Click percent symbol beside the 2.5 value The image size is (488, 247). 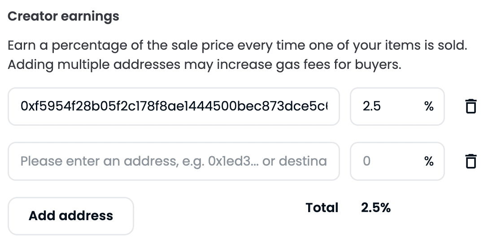429,106
